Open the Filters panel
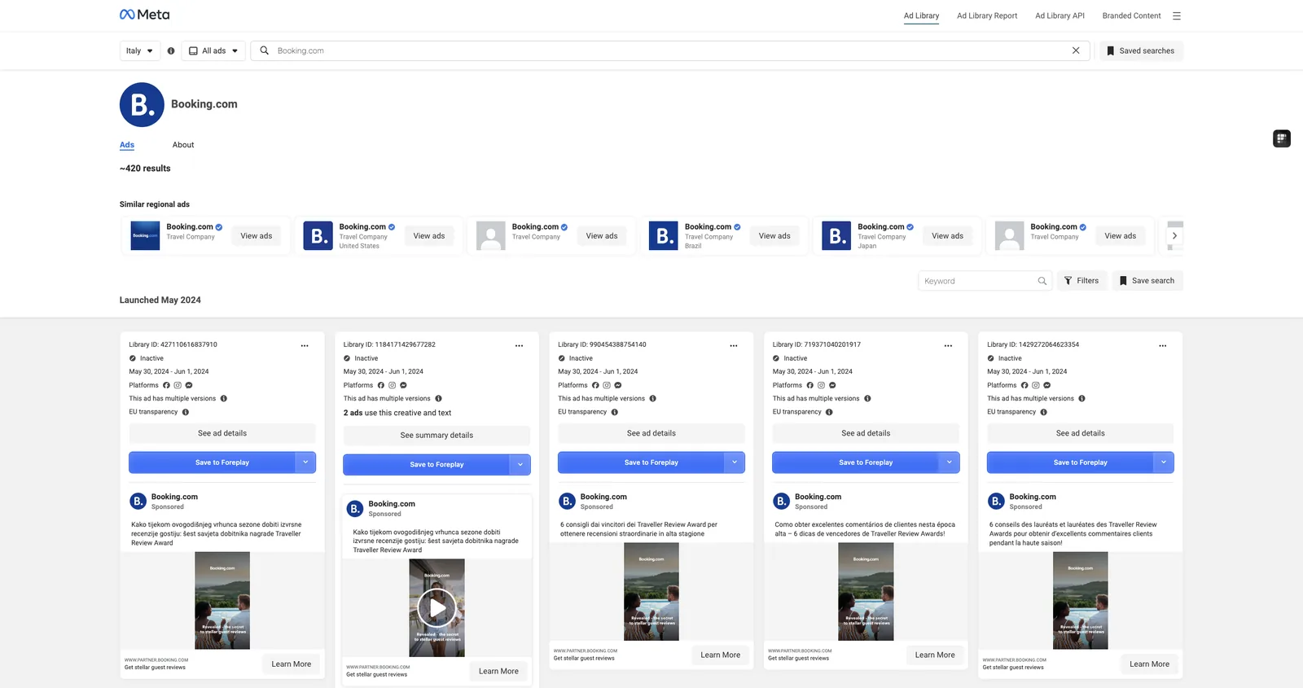 (x=1081, y=281)
